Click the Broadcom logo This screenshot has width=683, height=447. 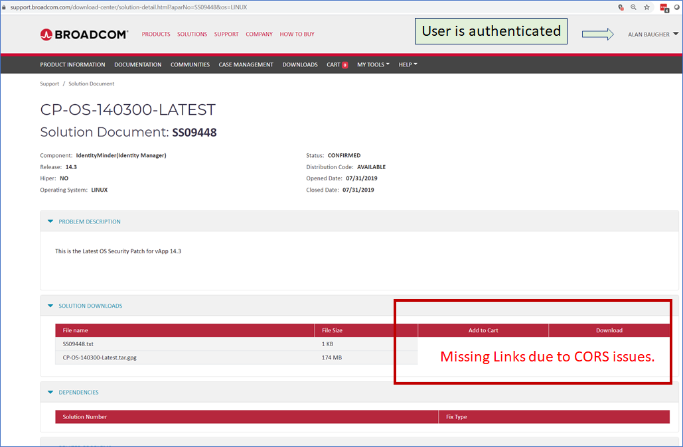pyautogui.click(x=84, y=34)
